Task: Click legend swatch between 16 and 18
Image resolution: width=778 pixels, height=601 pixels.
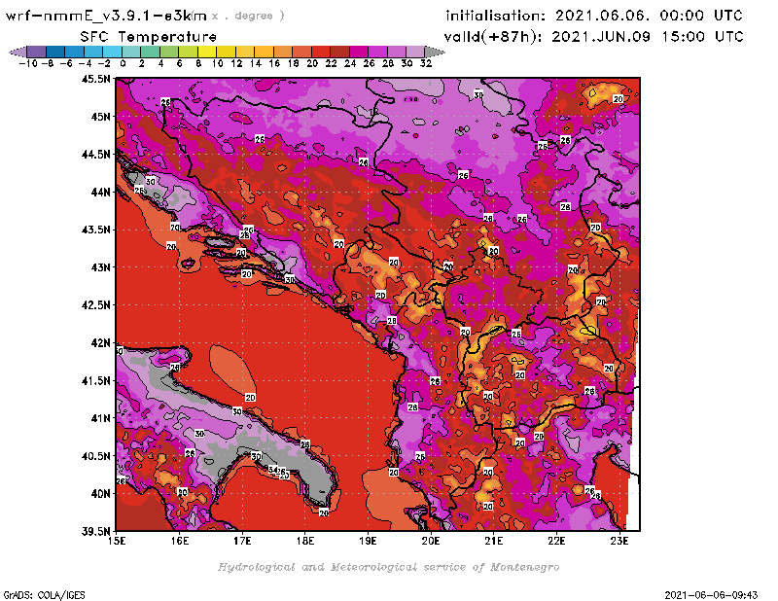Action: click(x=282, y=52)
